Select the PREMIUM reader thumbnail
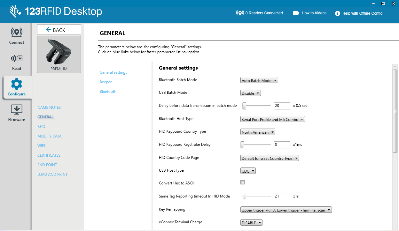This screenshot has width=399, height=231. [x=59, y=54]
